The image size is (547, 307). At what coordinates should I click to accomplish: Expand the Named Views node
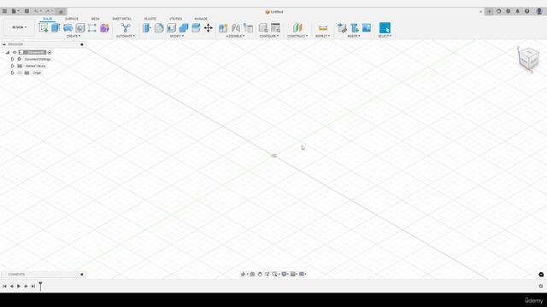13,66
